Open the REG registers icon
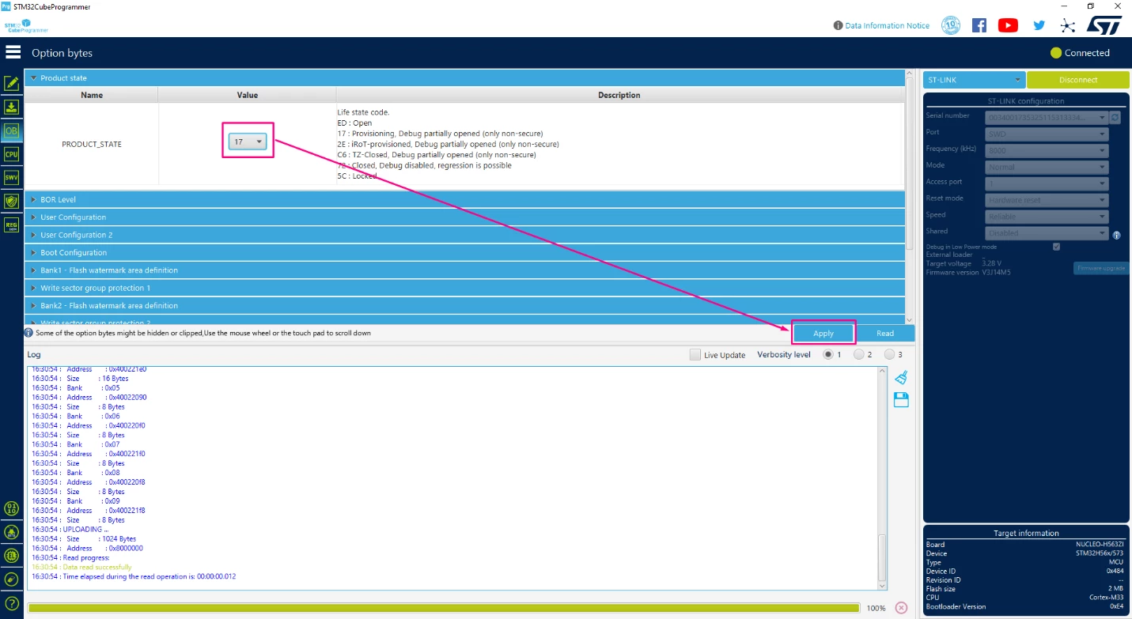Viewport: 1132px width, 619px height. click(12, 225)
